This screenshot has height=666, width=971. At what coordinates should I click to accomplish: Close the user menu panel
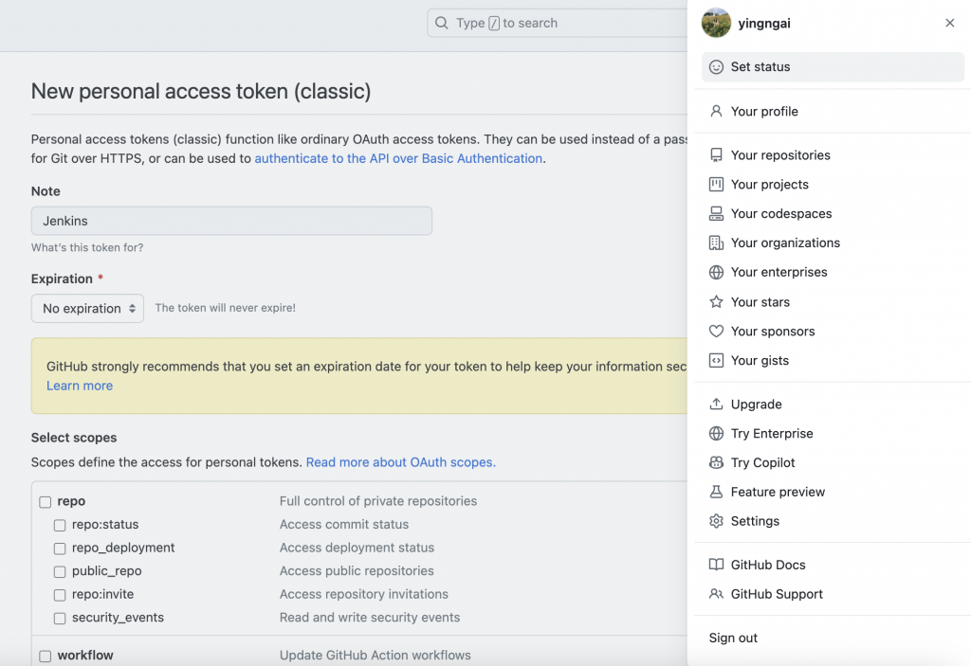coord(949,24)
